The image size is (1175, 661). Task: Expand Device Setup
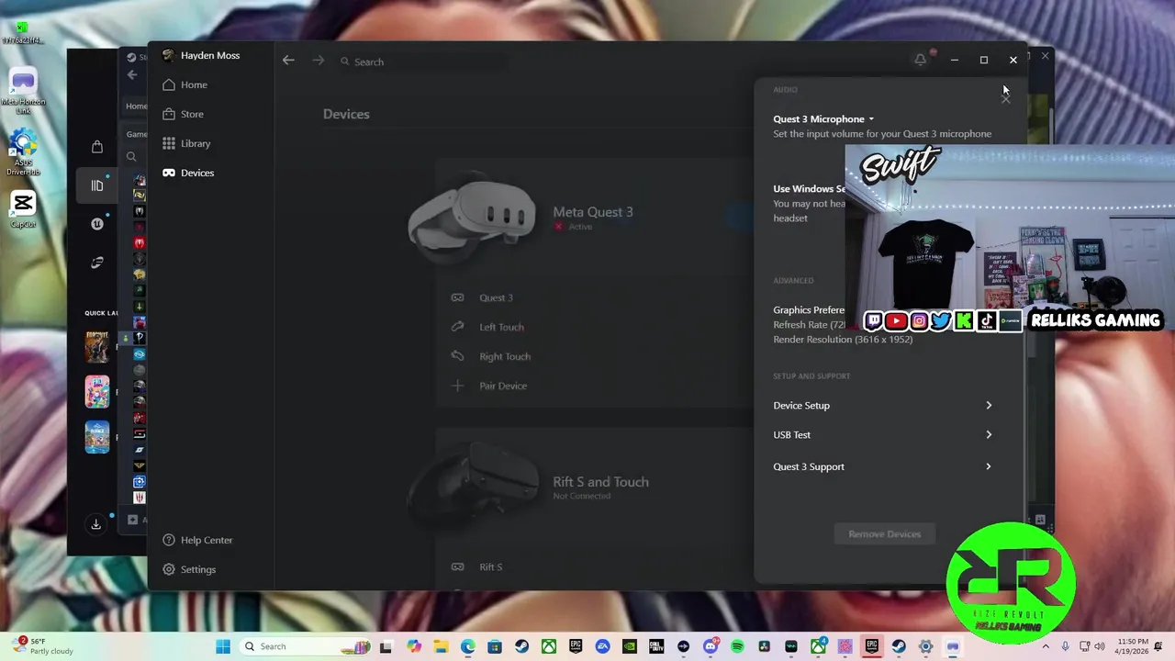point(882,405)
